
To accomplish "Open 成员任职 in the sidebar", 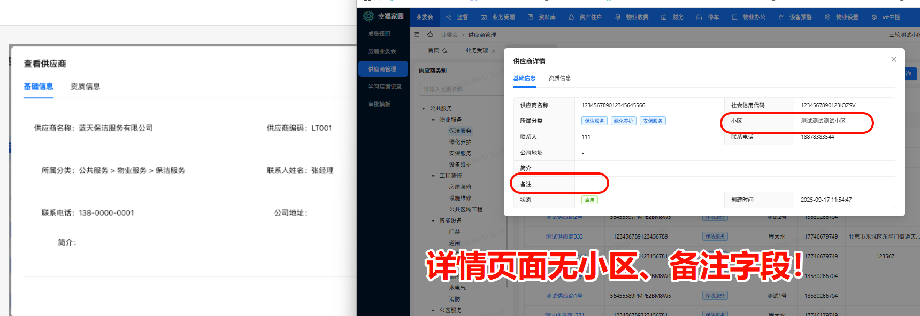I will coord(379,34).
